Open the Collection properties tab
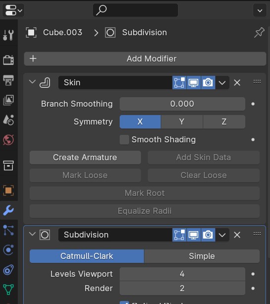The image size is (270, 304). [8, 165]
